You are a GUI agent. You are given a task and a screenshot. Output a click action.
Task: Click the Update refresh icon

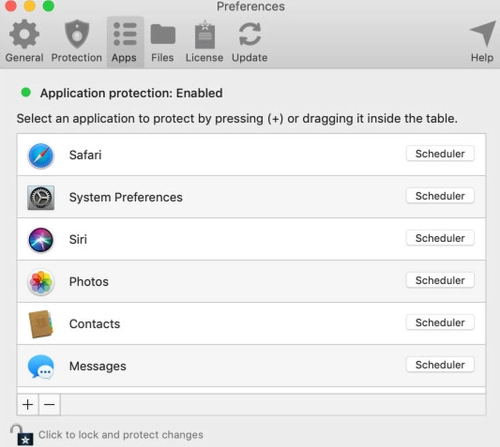pyautogui.click(x=248, y=34)
